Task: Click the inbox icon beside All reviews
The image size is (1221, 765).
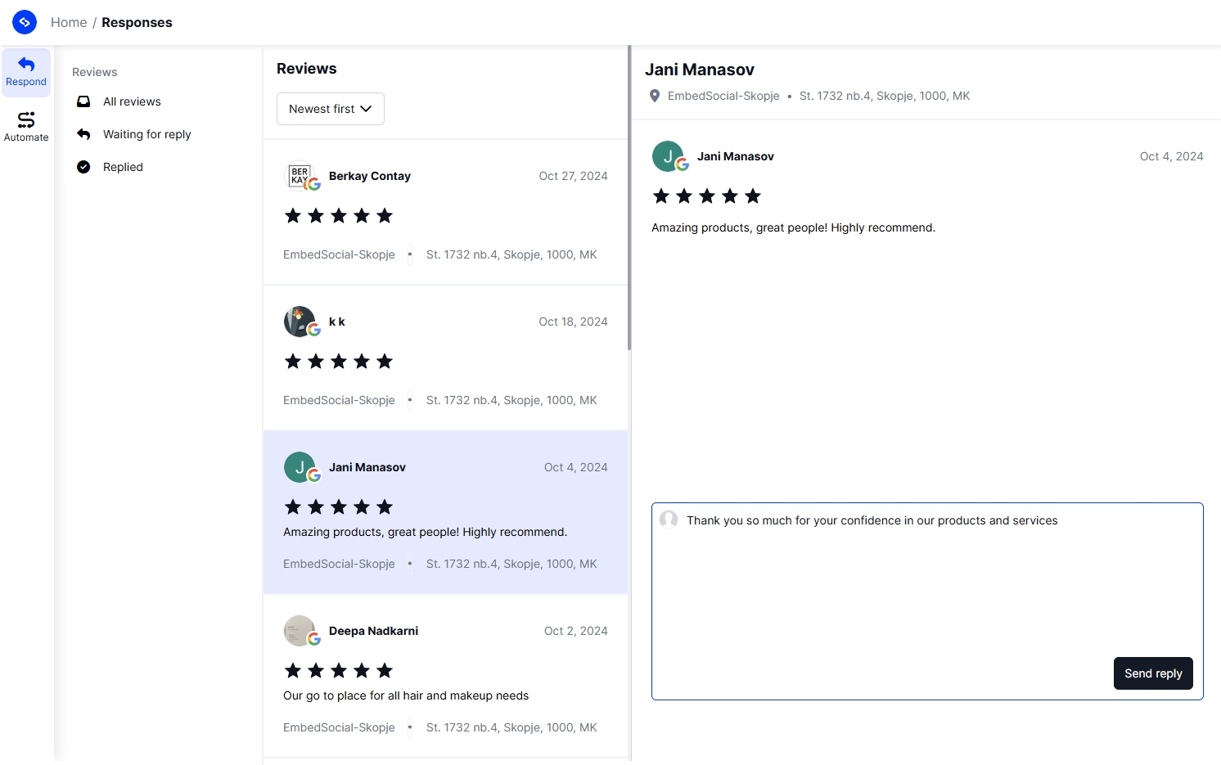Action: (83, 101)
